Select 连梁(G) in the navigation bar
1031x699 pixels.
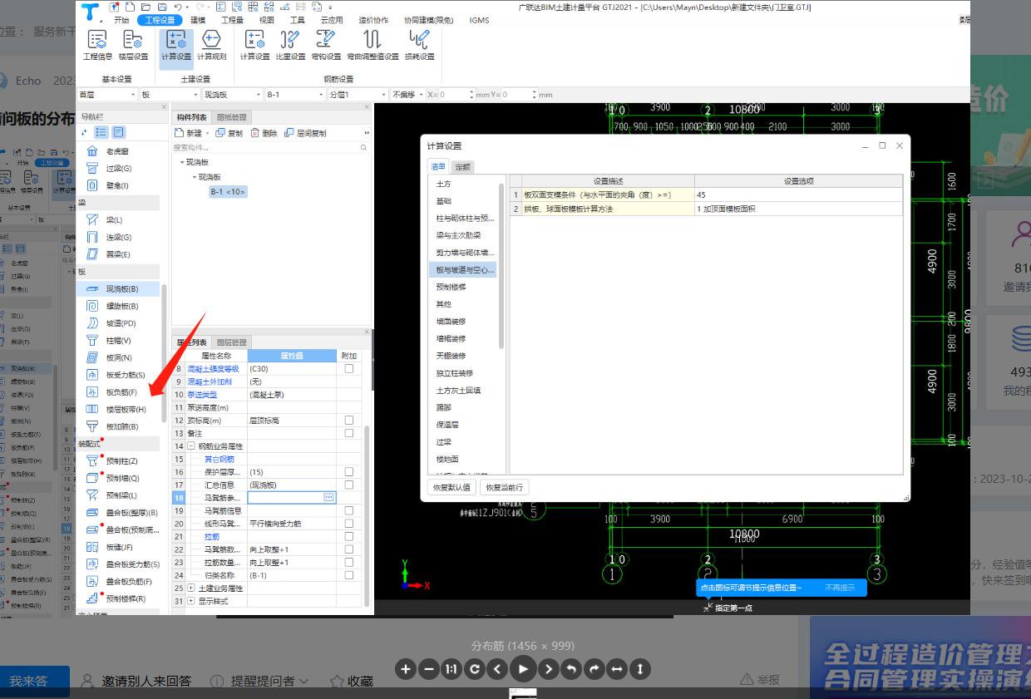coord(118,238)
